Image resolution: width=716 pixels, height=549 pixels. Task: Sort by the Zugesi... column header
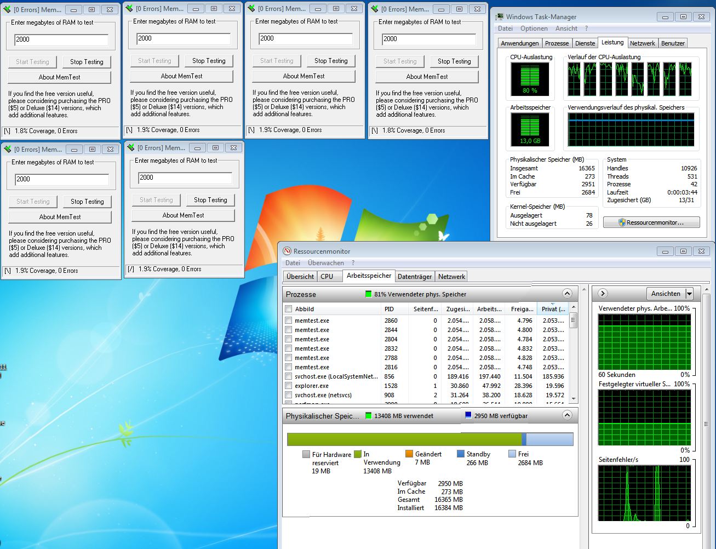pyautogui.click(x=457, y=309)
